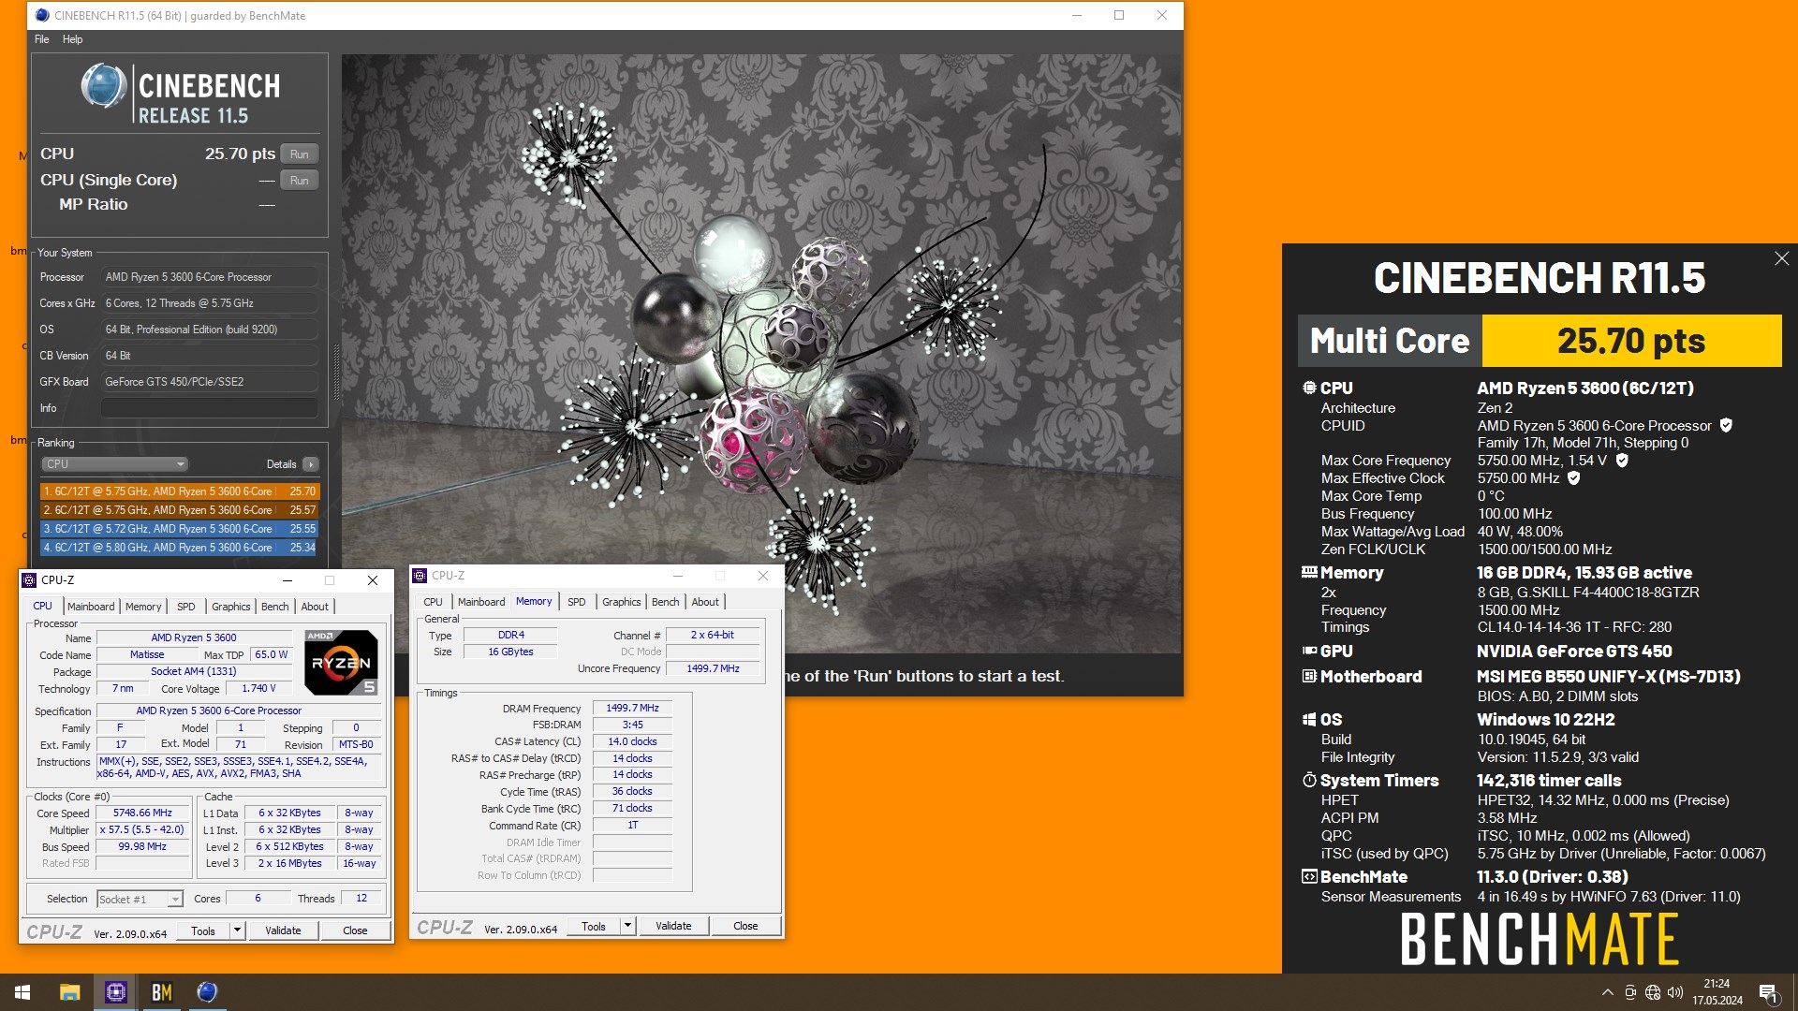Click the volume icon in system tray
This screenshot has width=1798, height=1011.
(1675, 992)
